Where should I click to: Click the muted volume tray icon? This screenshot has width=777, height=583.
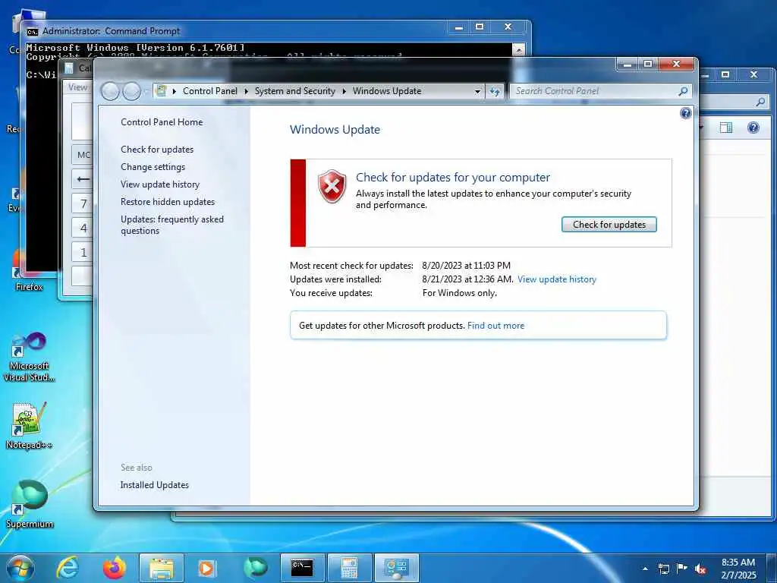(x=700, y=569)
